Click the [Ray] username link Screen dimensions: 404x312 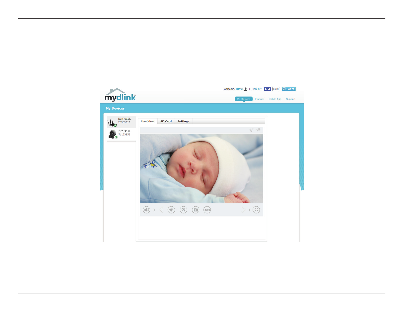[240, 89]
